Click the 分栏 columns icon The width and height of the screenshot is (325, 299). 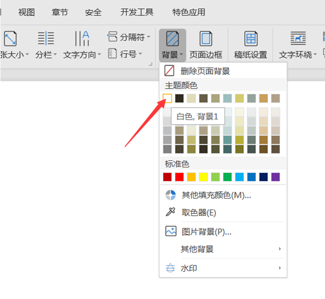pos(46,38)
